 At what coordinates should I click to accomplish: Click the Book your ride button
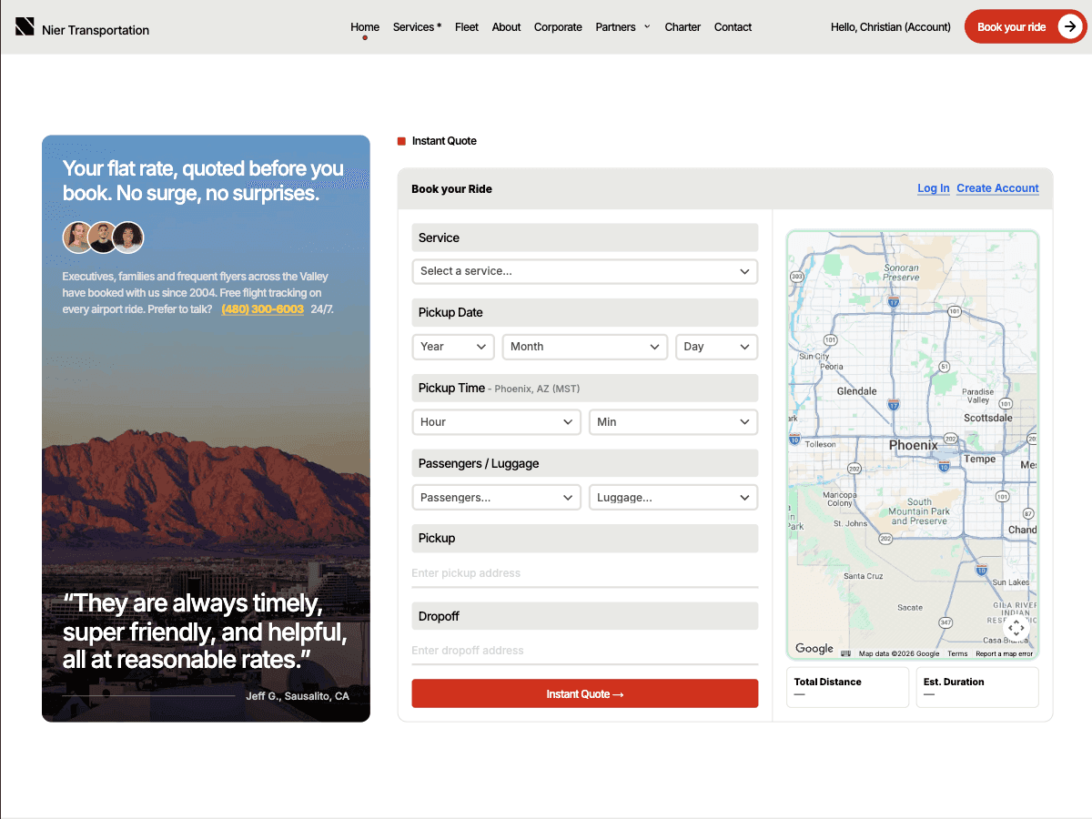pos(1026,27)
